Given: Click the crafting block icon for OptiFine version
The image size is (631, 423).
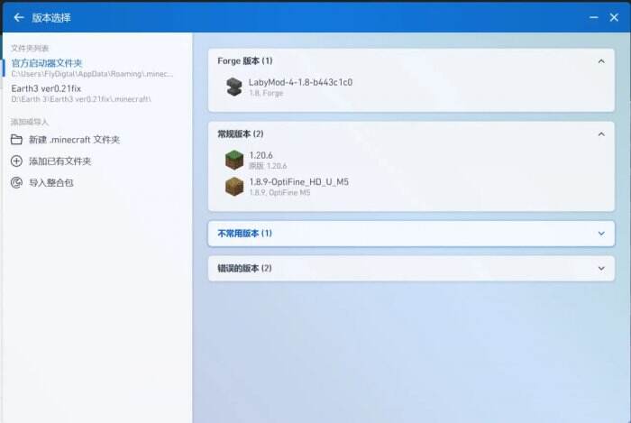Looking at the screenshot, I should (234, 187).
